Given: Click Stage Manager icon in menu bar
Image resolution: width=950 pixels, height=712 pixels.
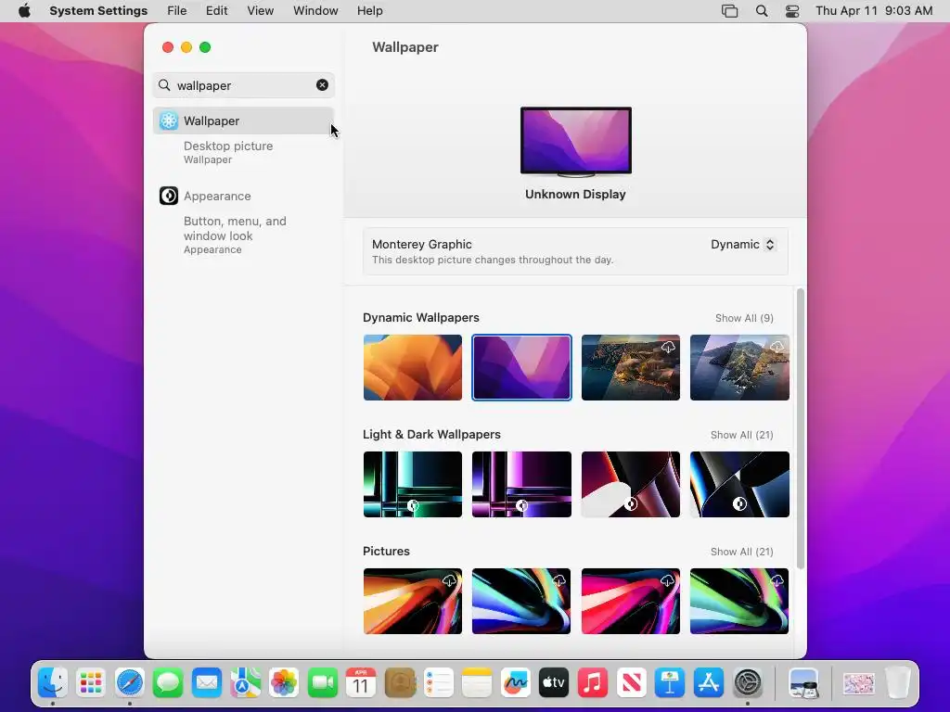Looking at the screenshot, I should (x=729, y=11).
